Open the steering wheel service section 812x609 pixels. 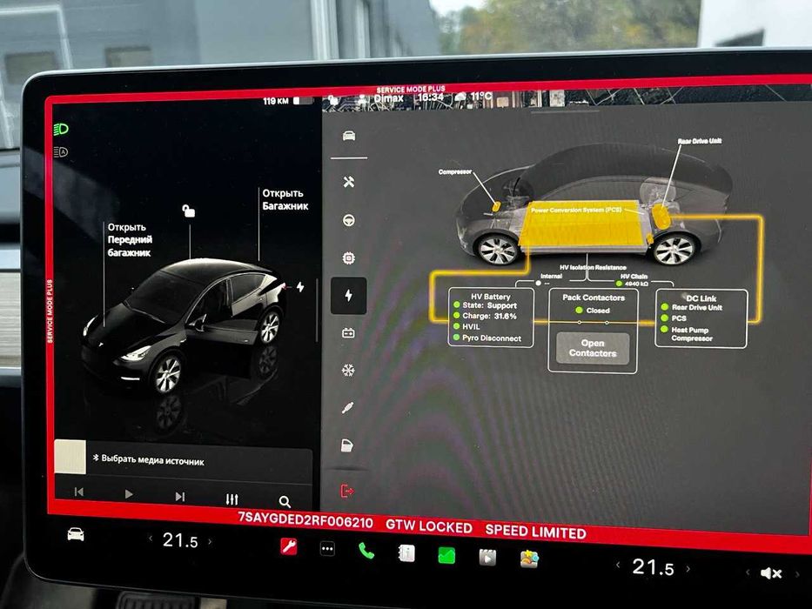[x=348, y=220]
